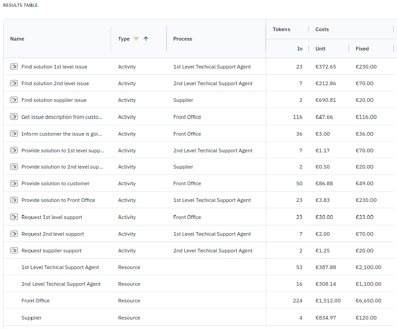Click the ascending sort arrow in the Type header
Viewport: 397px width, 329px height.
tap(145, 39)
